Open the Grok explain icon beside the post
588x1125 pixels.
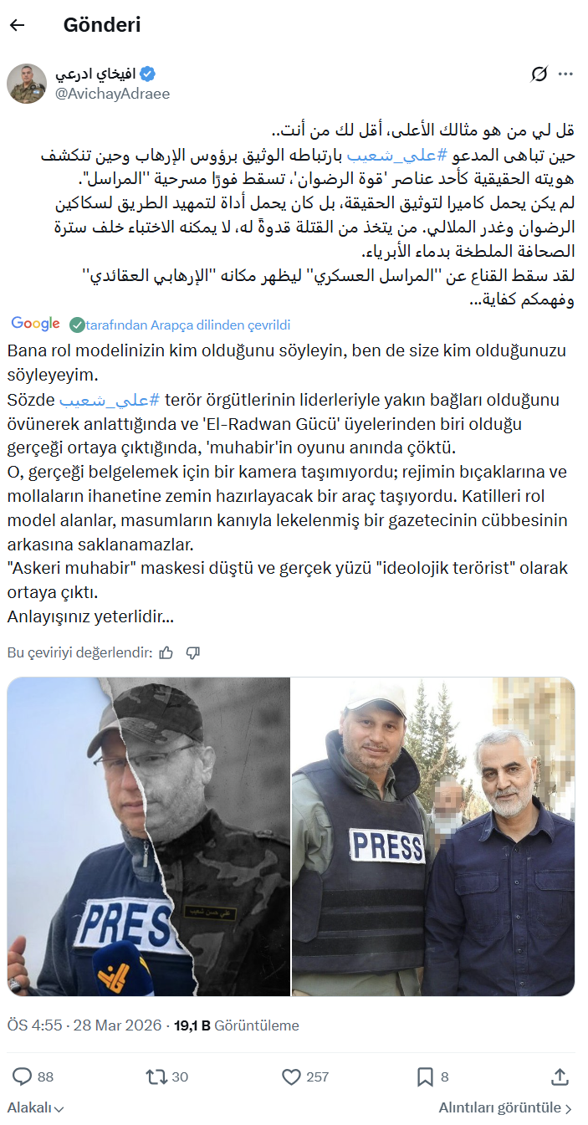(539, 74)
